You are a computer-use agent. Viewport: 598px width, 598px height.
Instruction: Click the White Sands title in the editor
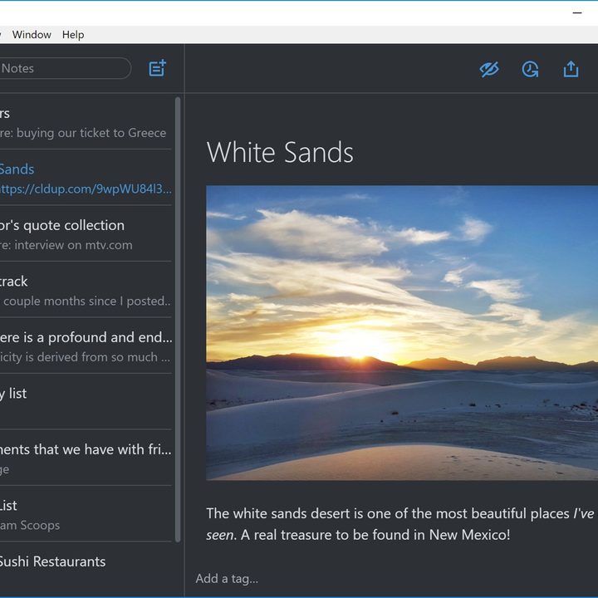(280, 152)
